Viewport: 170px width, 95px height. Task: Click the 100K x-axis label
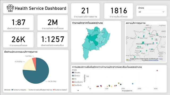click(107, 89)
